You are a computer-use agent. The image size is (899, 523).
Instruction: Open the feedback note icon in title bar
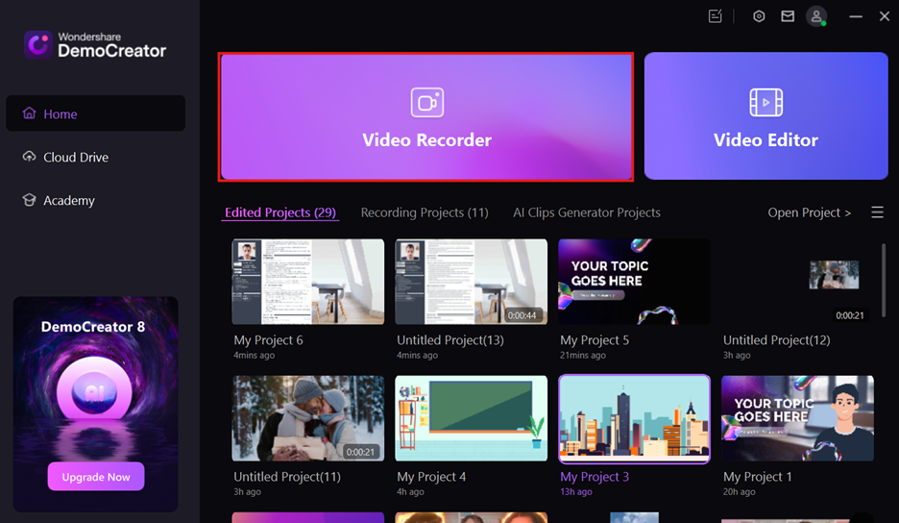coord(715,16)
